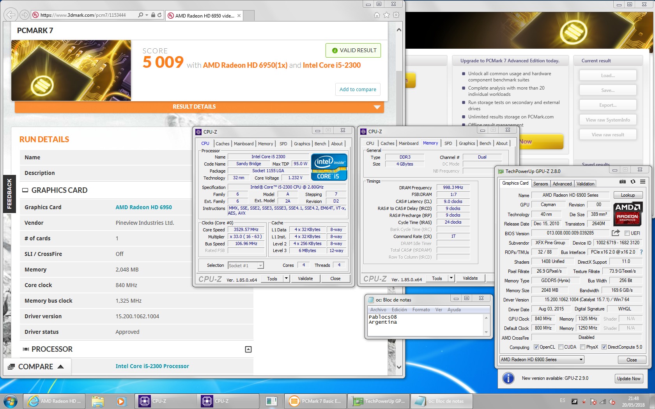The width and height of the screenshot is (655, 409).
Task: Click the address bar refresh icon
Action: pyautogui.click(x=159, y=15)
